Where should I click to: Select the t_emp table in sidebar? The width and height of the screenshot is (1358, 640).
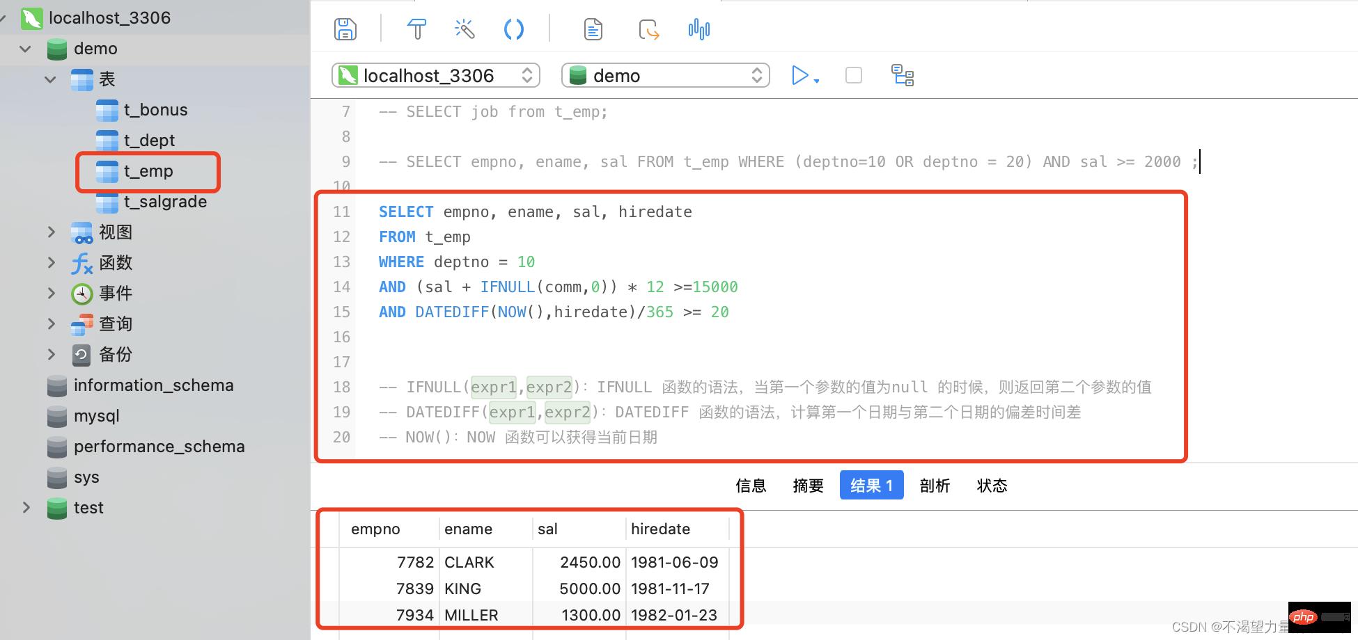(148, 171)
